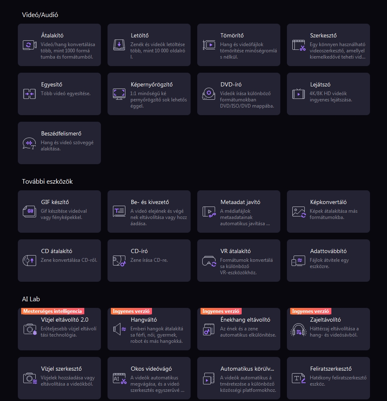
Task: Click the Egyesítő merge icon
Action: click(x=29, y=94)
